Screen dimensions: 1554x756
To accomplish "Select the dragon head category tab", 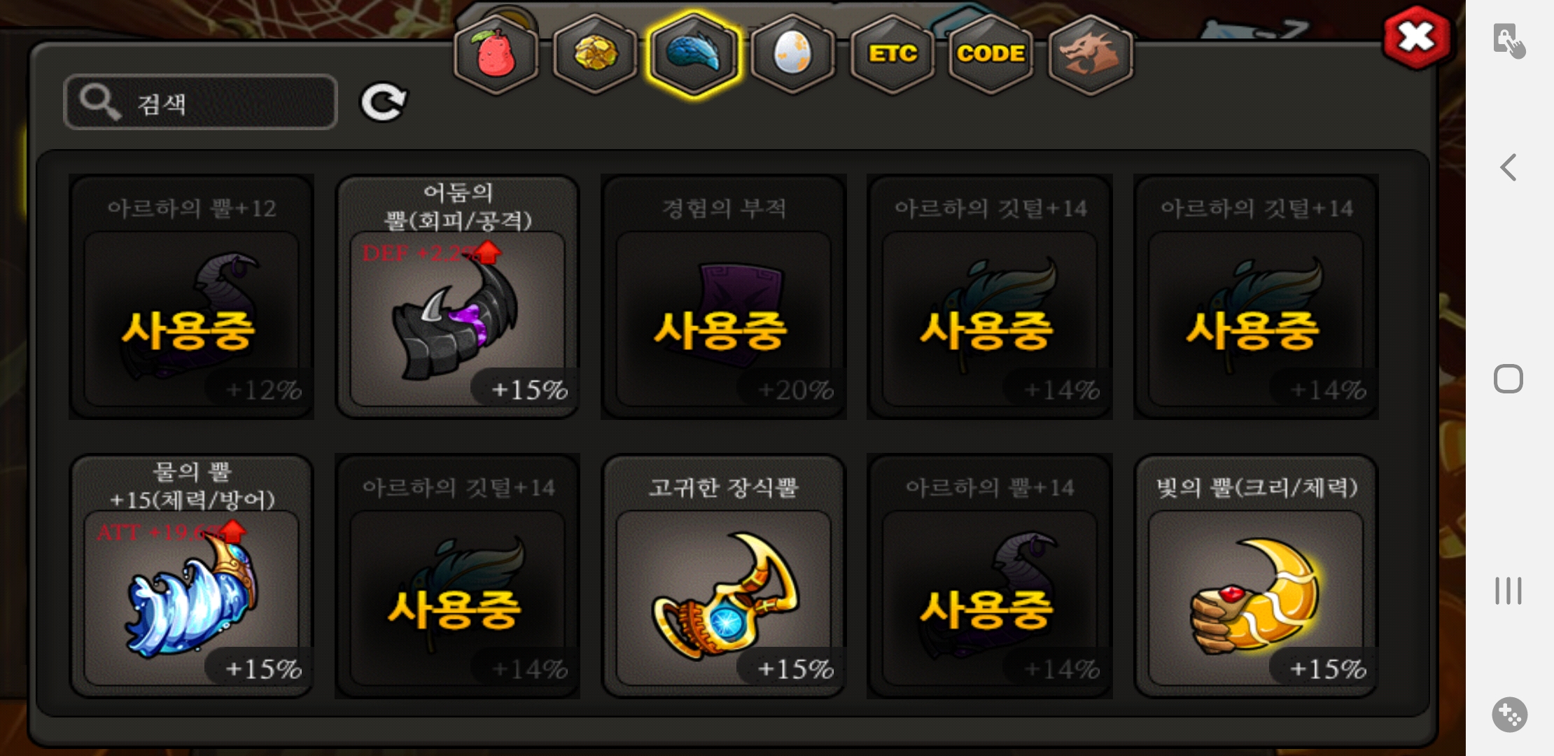I will click(1091, 55).
